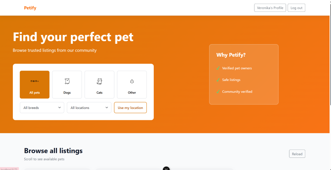Click the Community verified checkmark
Screen dimensions: 331x170
click(218, 92)
